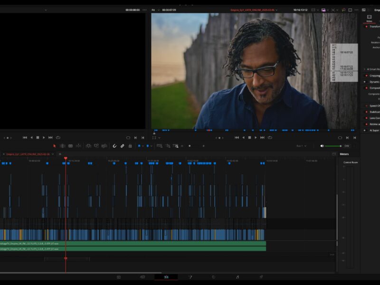The height and width of the screenshot is (285, 380).
Task: Switch to the Fusion page
Action: point(190,277)
